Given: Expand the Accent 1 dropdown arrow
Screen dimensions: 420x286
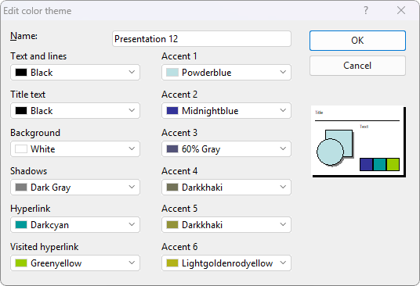Looking at the screenshot, I should tap(283, 72).
